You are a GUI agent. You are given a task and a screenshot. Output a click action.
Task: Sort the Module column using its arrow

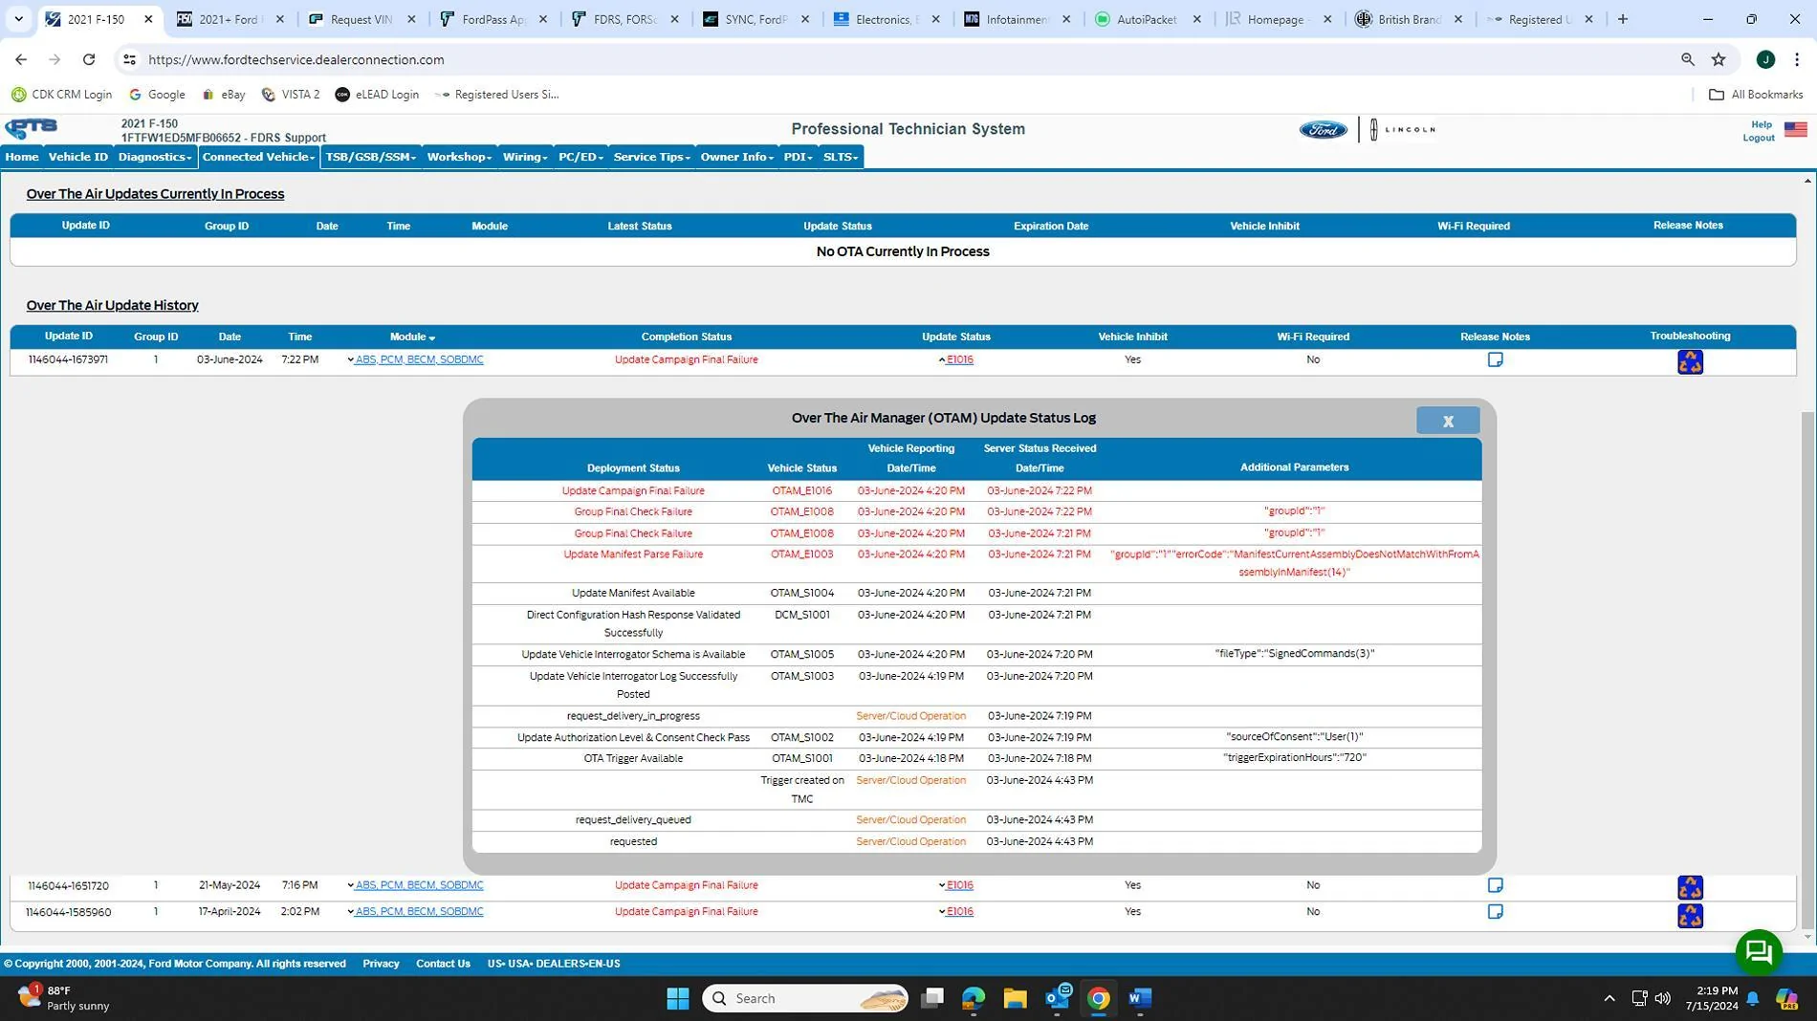pyautogui.click(x=432, y=337)
